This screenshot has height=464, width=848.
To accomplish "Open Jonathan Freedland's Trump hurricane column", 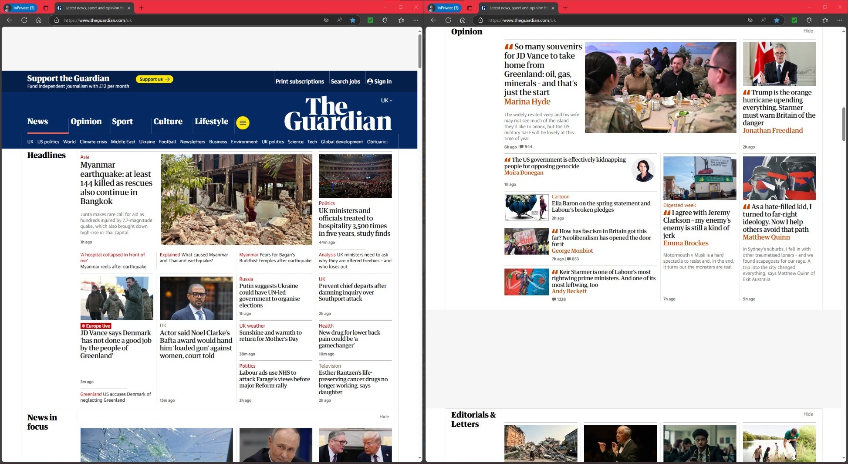I will 779,112.
